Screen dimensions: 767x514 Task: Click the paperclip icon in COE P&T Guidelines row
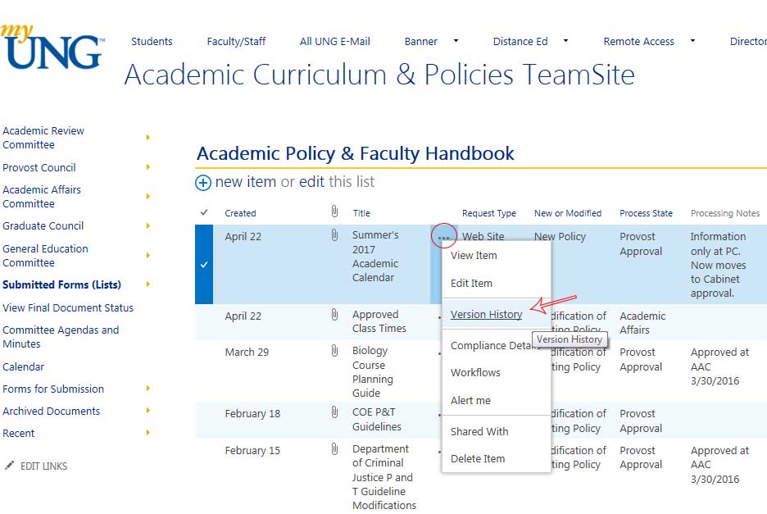[x=334, y=412]
